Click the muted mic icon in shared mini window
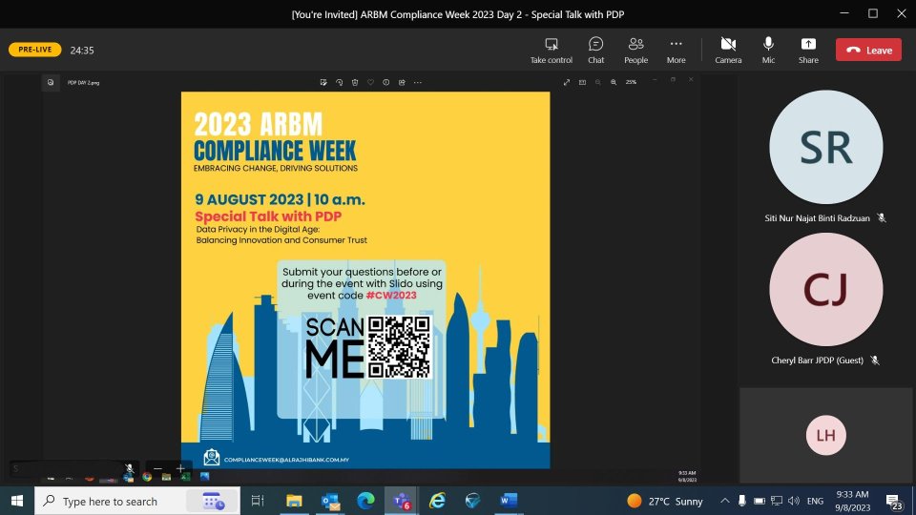The height and width of the screenshot is (515, 916). pos(130,468)
